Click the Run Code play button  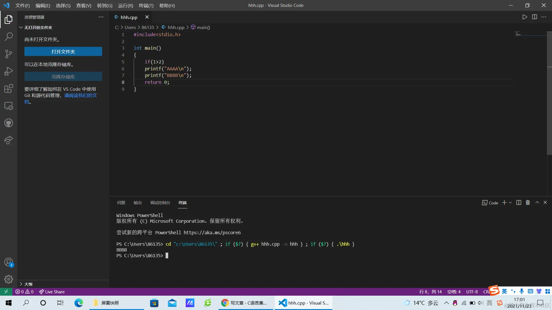click(525, 17)
